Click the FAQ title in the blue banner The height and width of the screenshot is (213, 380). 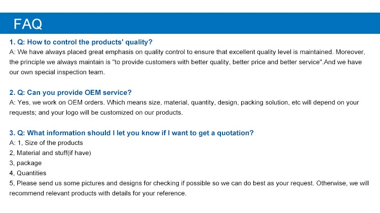28,24
